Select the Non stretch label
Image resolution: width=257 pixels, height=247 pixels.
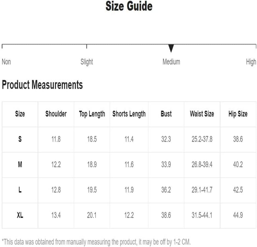tap(6, 62)
